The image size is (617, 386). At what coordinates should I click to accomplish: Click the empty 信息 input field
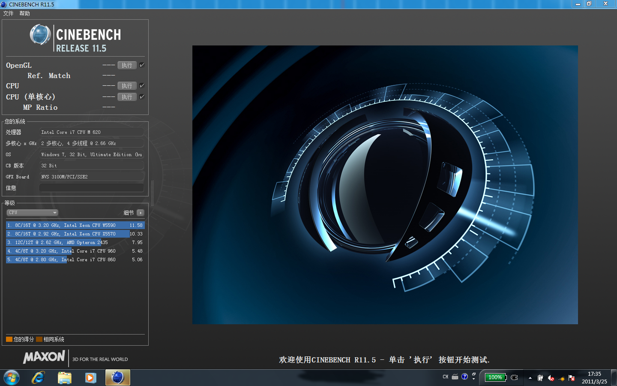tap(92, 188)
